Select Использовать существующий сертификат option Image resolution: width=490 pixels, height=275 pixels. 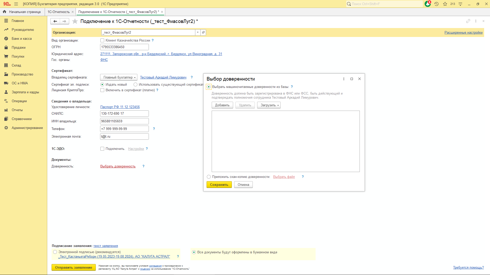tap(135, 84)
